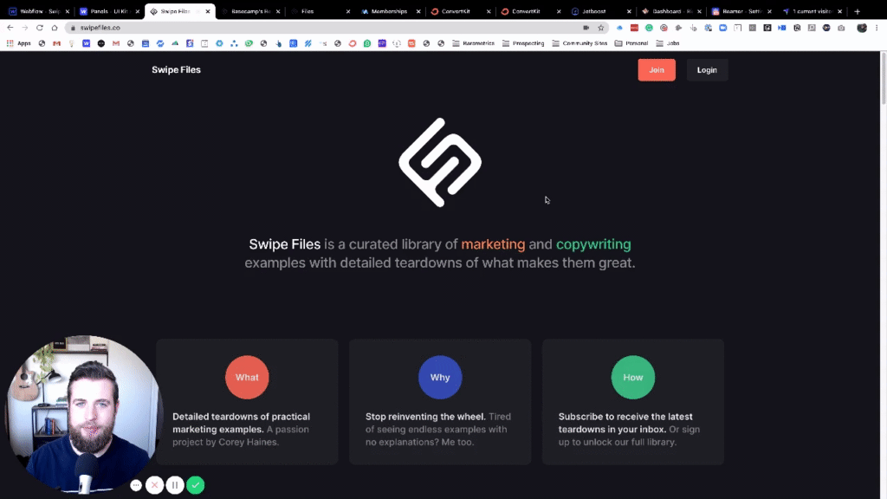Cancel the recording with the red X
The image size is (887, 499).
pyautogui.click(x=154, y=485)
